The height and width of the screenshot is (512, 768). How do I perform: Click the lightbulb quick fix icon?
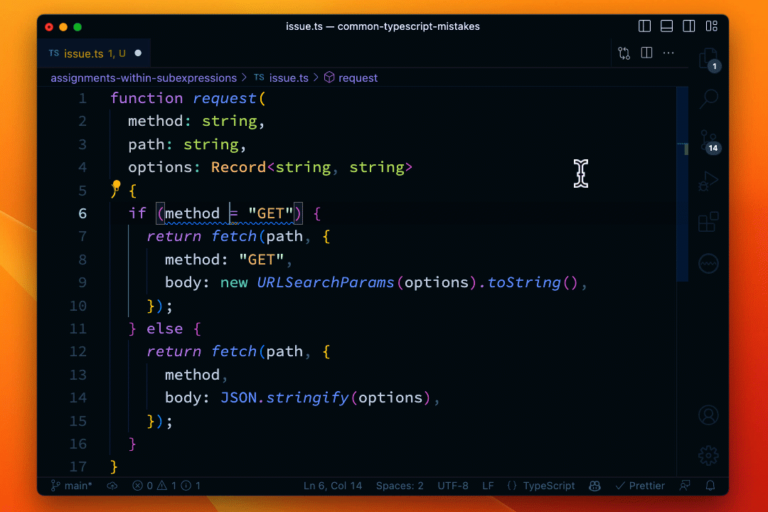tap(117, 187)
